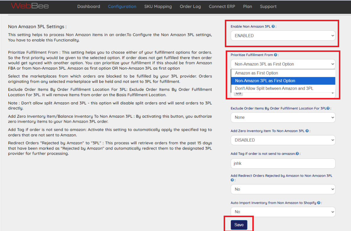Screen dimensions: 351x231
Task: Open the Dashboard menu
Action: (x=89, y=6)
